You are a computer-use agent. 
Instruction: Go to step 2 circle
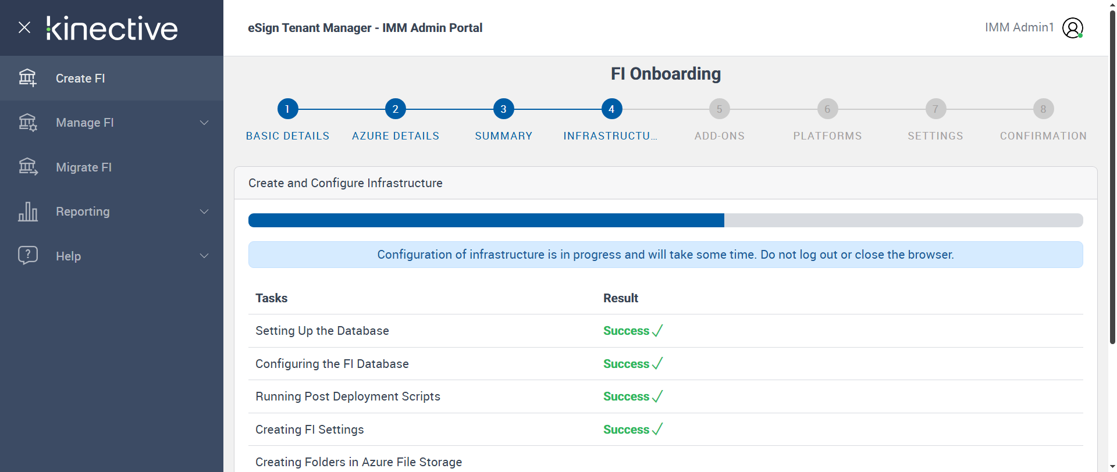click(x=396, y=109)
